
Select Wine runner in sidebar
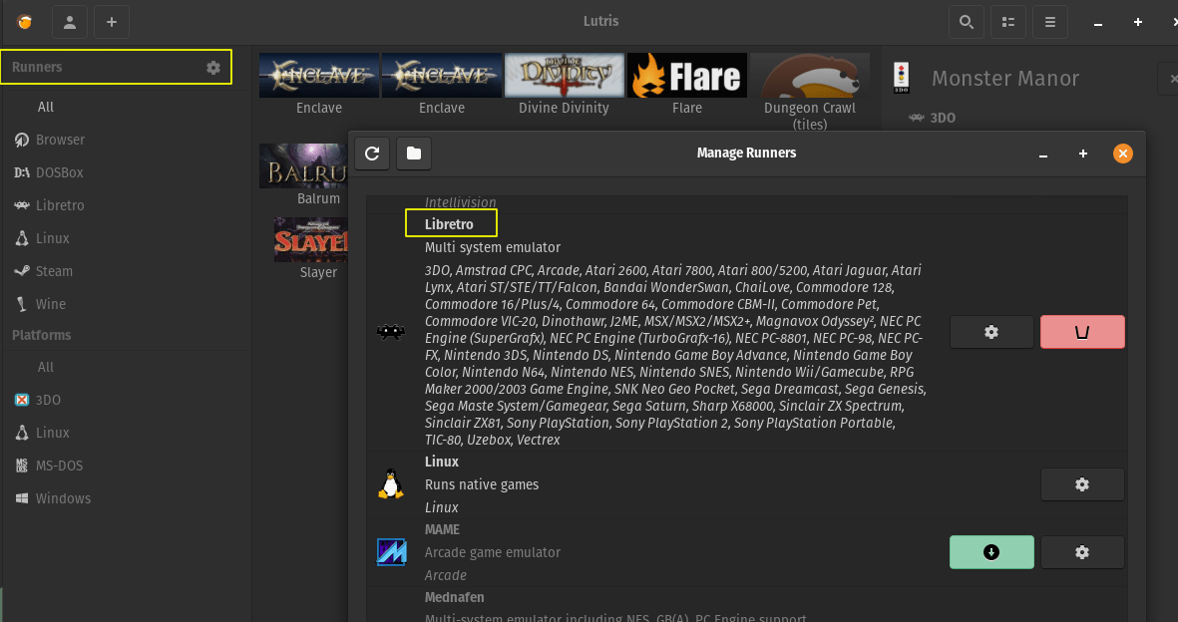[x=50, y=304]
